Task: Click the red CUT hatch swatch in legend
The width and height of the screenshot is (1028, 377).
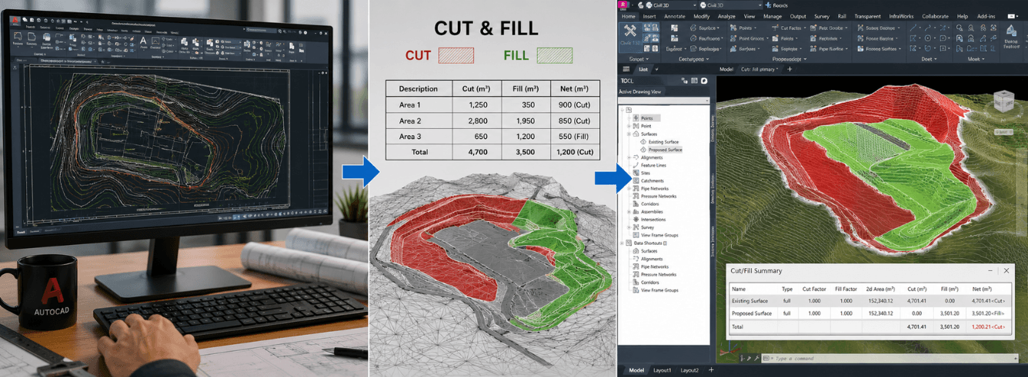Action: coord(456,55)
